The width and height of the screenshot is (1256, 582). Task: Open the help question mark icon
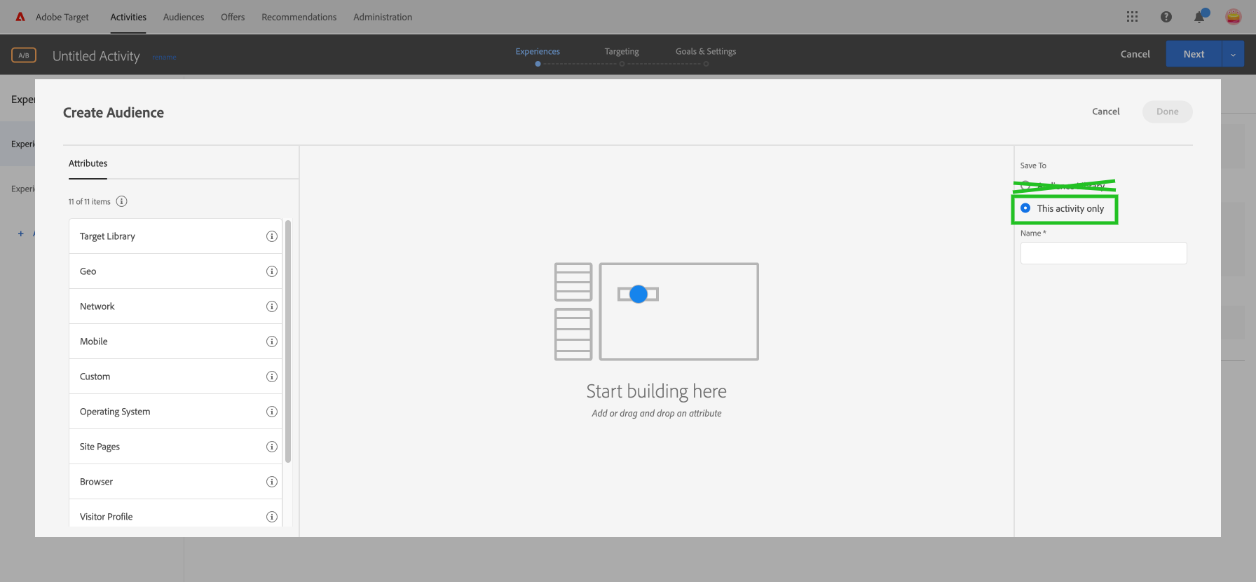1166,17
